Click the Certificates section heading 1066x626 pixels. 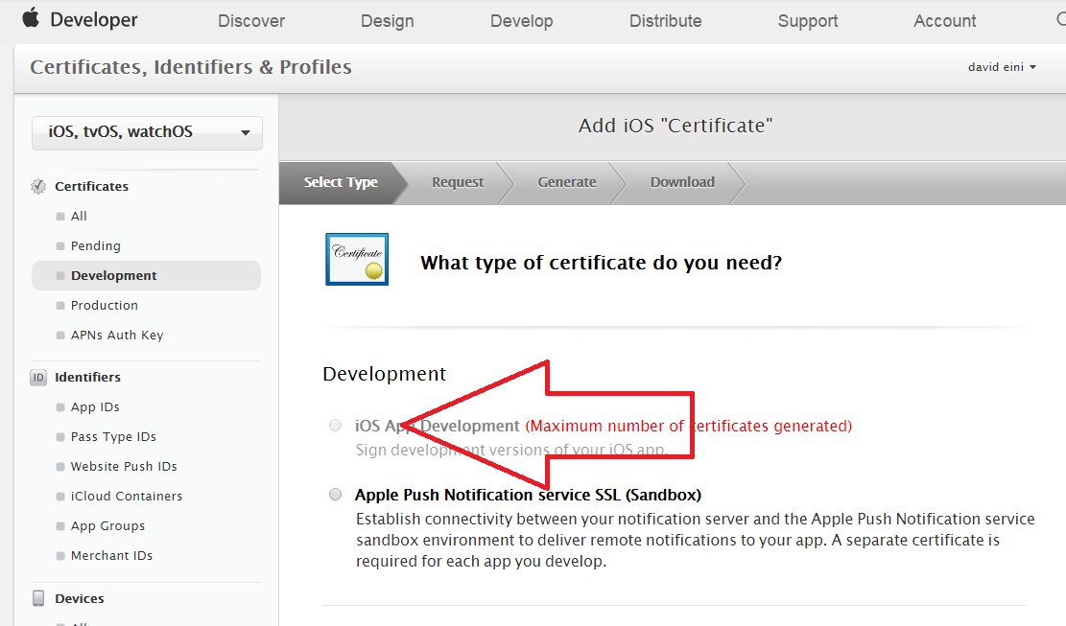click(92, 186)
